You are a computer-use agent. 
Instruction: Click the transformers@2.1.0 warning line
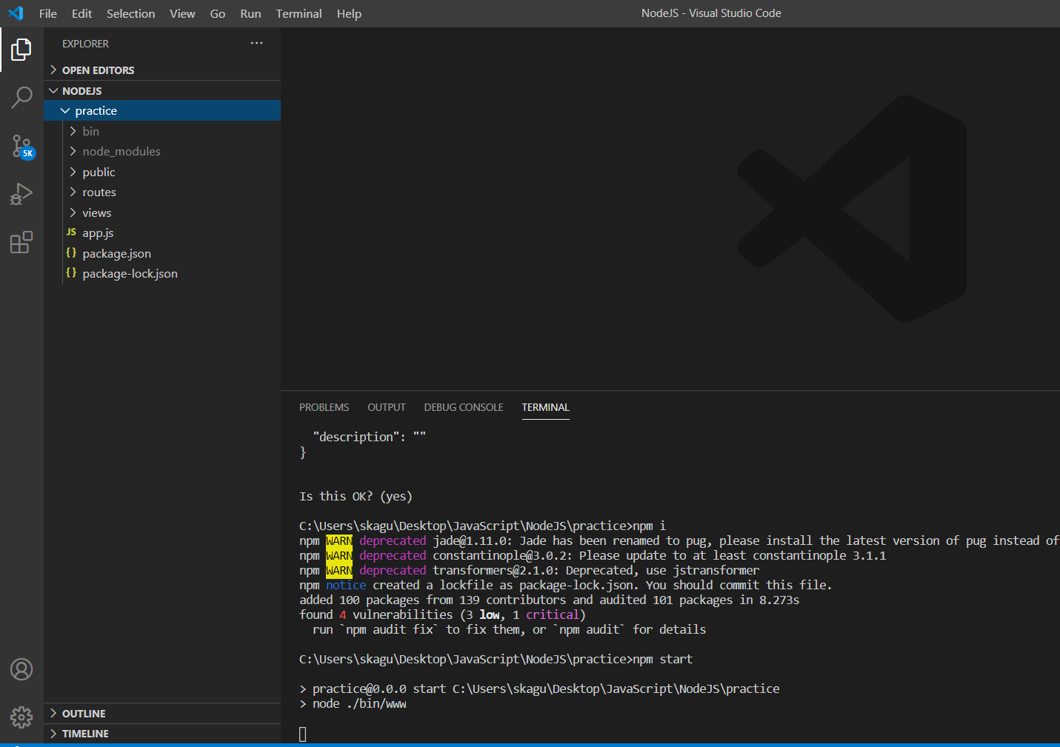[529, 570]
